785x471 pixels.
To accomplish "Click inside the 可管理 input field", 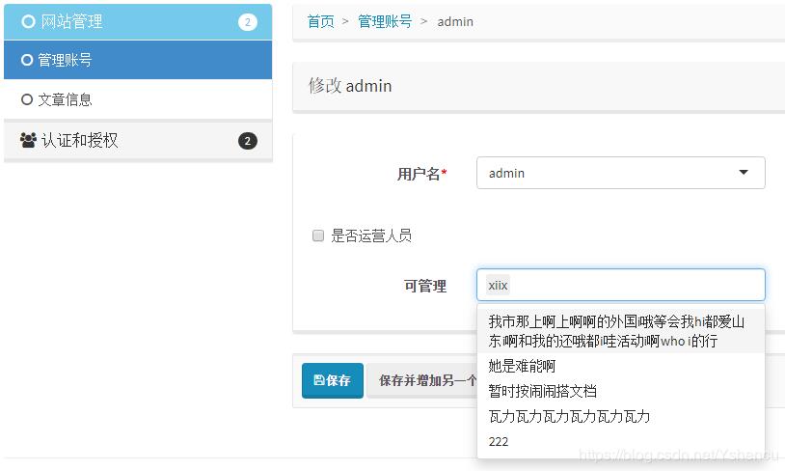I will tap(636, 285).
